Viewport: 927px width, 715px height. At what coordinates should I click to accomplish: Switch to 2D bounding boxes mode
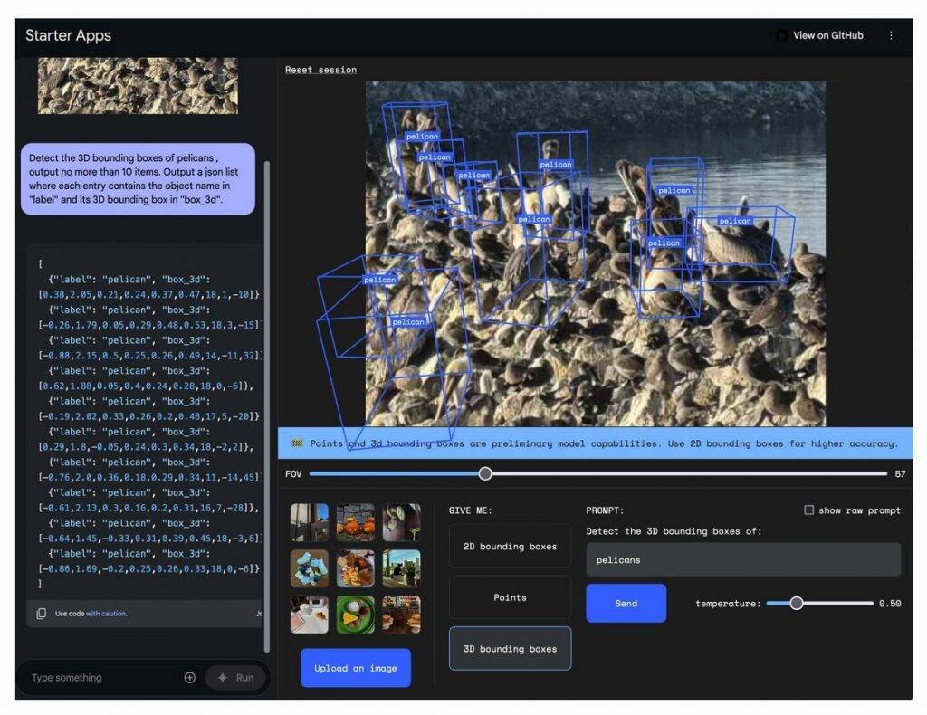tap(510, 546)
